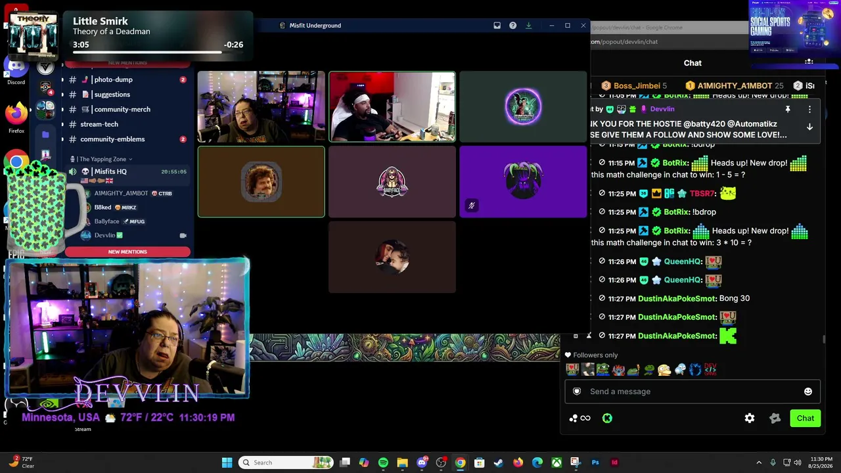Screen dimensions: 841x473
Task: Open chat settings gear icon
Action: point(750,418)
